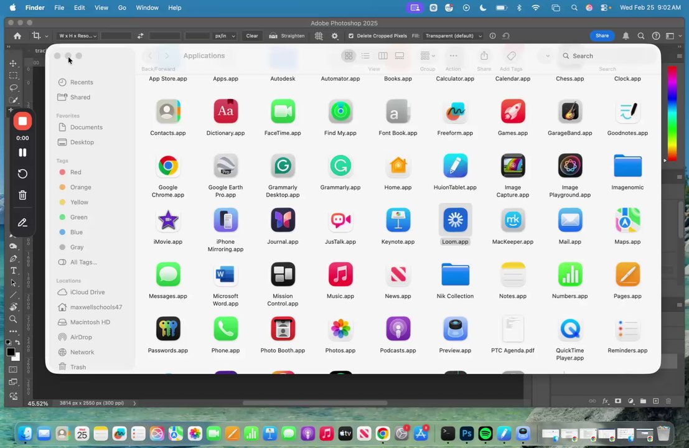Open Google Chrome.app icon
Screen dimensions: 689x448
(168, 166)
